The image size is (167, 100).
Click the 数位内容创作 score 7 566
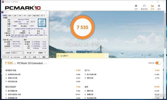78,87
